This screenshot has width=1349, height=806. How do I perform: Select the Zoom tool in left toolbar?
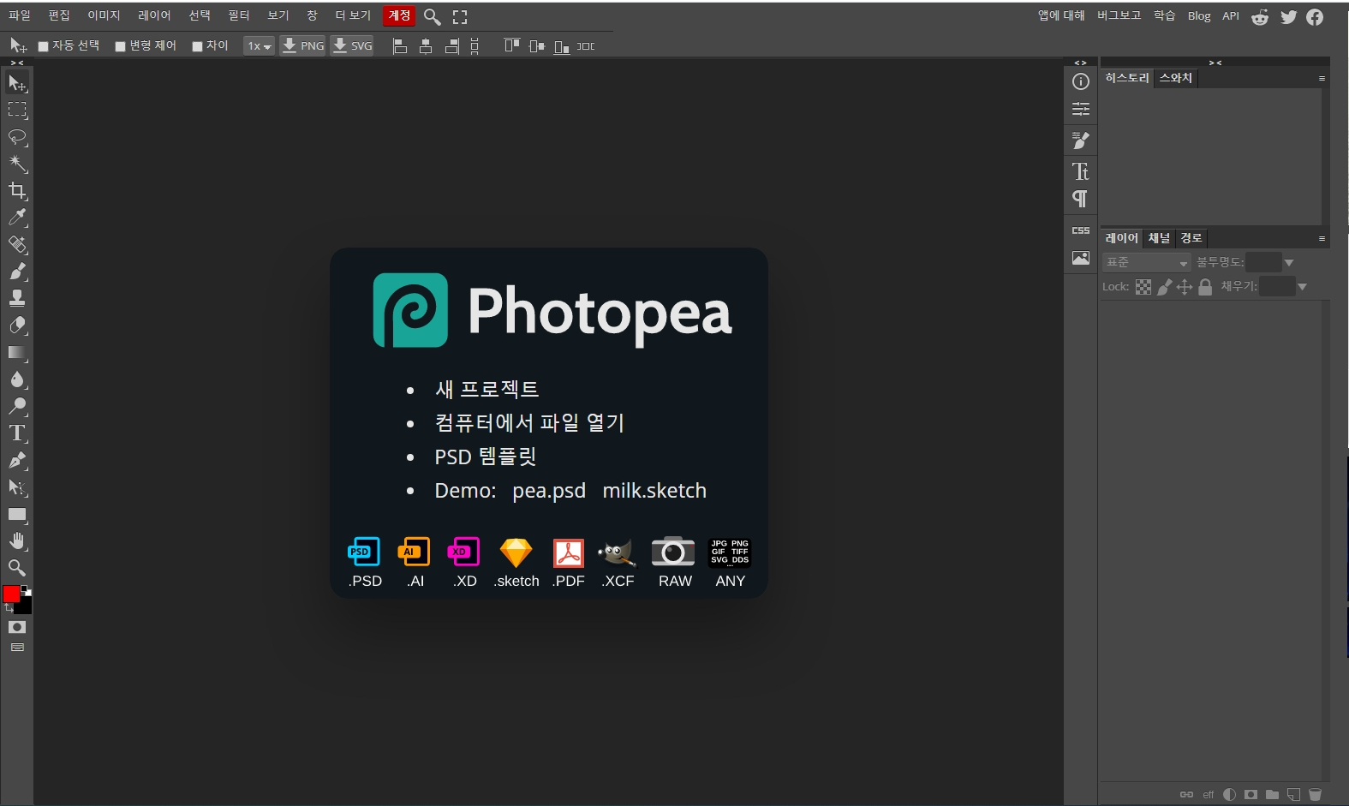click(x=17, y=568)
